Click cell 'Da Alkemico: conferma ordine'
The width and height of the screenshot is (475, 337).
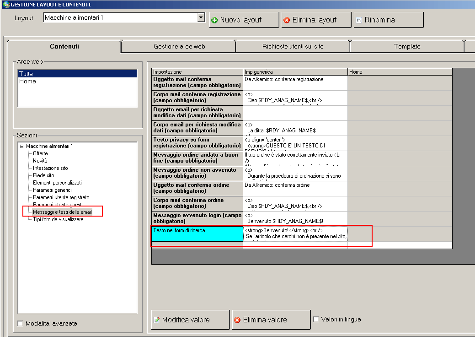coord(295,188)
